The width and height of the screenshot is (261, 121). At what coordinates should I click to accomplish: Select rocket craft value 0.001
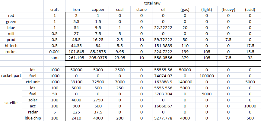click(54, 52)
